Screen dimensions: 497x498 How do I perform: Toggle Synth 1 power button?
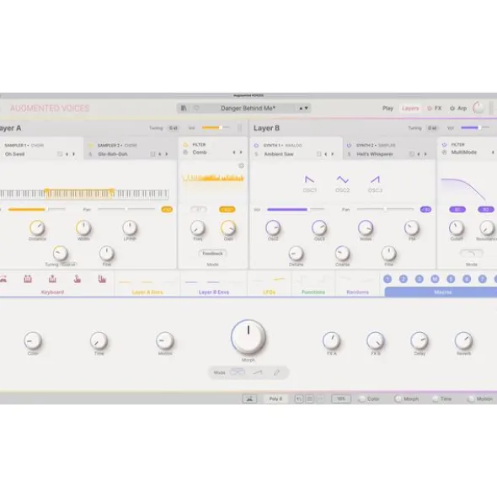pyautogui.click(x=256, y=146)
